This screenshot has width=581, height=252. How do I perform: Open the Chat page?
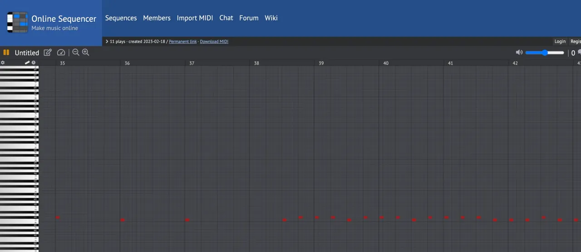click(x=226, y=18)
